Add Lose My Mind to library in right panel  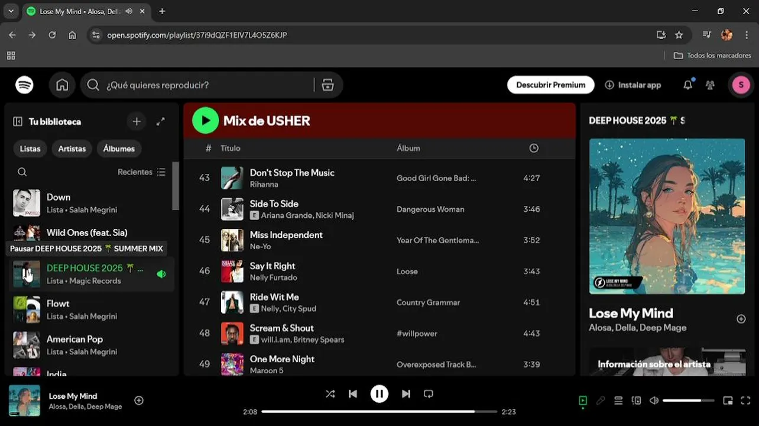tap(741, 319)
